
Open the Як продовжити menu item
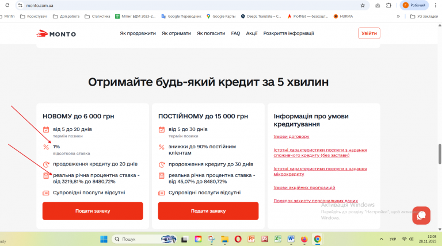(x=138, y=33)
